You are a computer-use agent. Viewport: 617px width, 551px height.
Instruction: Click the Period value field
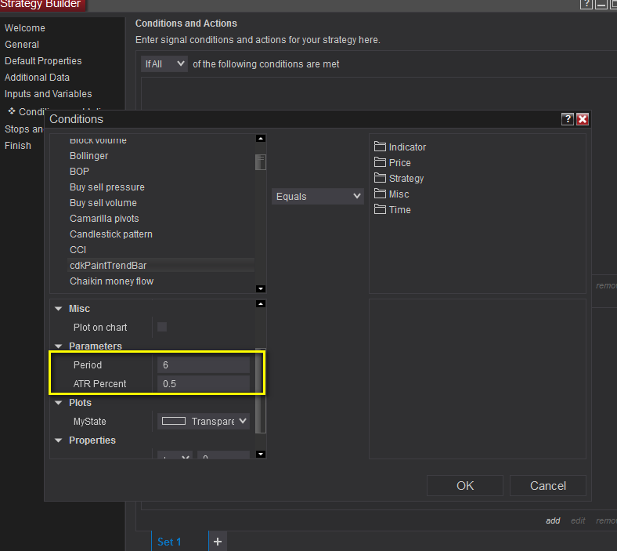pos(204,365)
